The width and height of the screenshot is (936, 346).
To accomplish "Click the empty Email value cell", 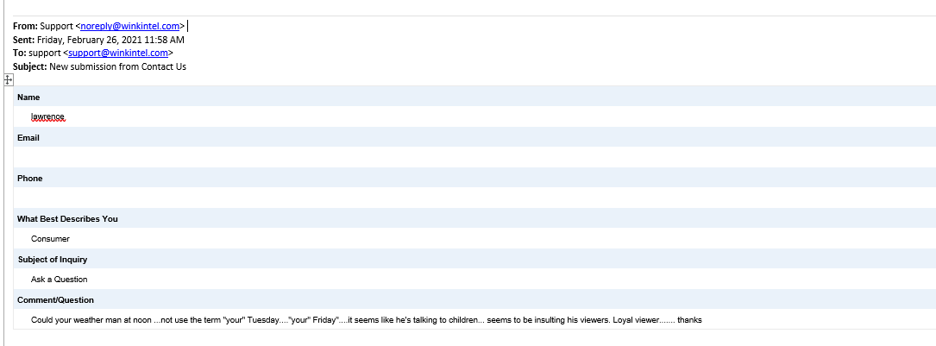I will click(x=473, y=157).
